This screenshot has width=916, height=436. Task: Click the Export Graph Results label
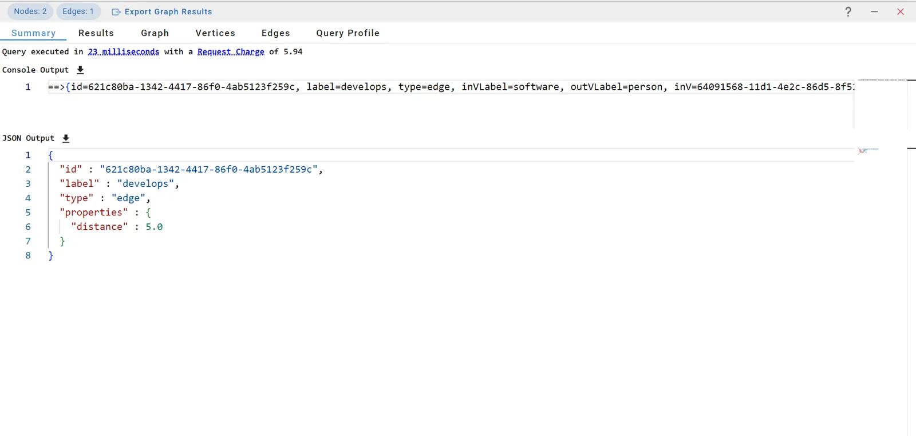[x=168, y=12]
